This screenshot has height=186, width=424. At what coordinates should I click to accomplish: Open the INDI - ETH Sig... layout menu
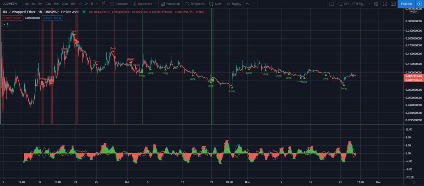click(x=354, y=4)
